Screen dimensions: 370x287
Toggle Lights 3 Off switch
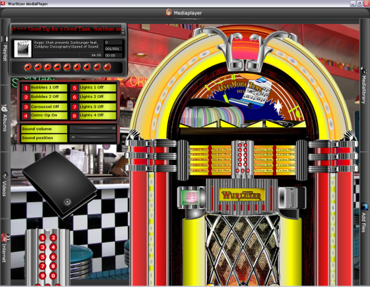pyautogui.click(x=94, y=107)
